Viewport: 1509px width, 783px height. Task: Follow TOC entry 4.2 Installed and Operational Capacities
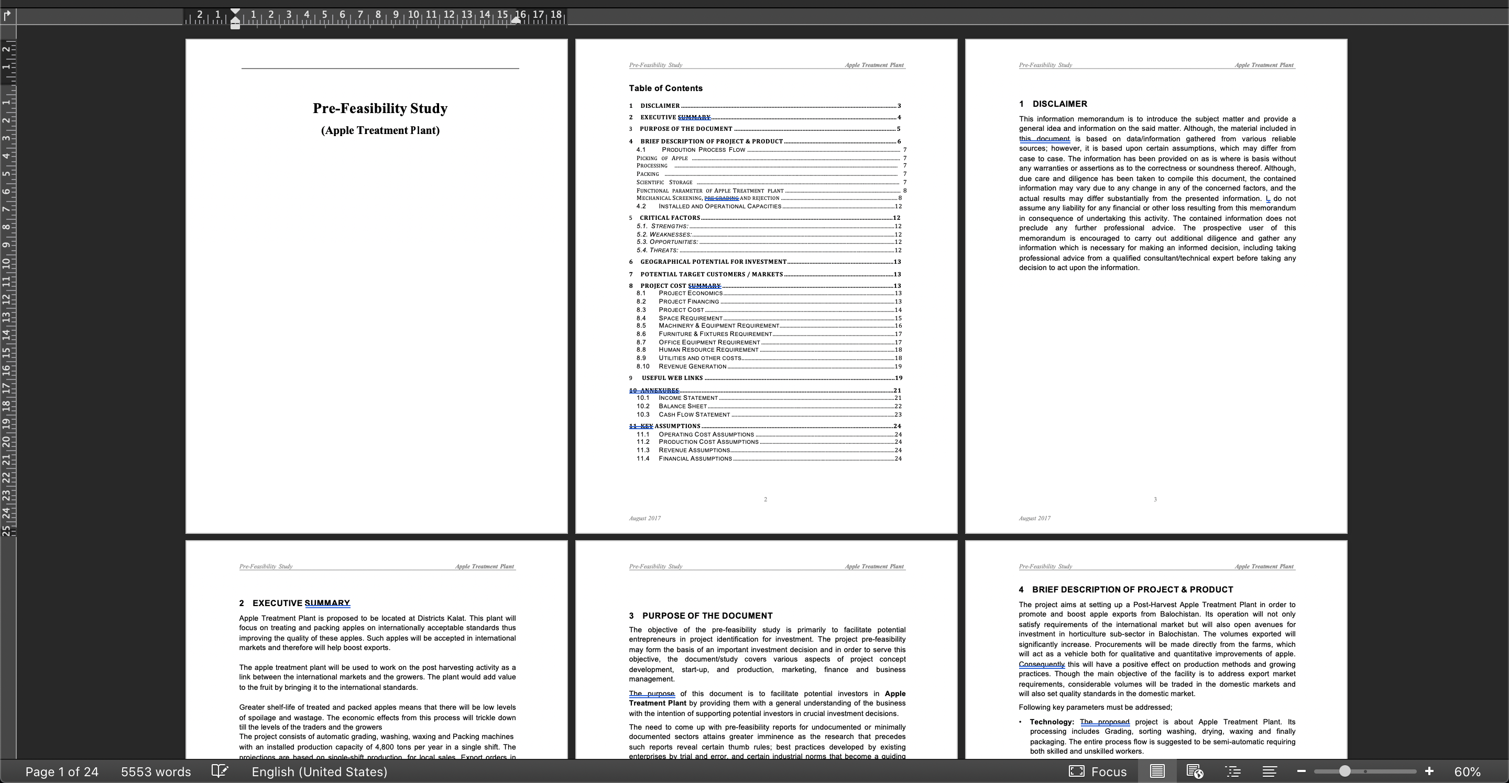coord(769,206)
